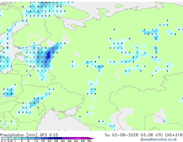Click the 30–35 mm purple legend box
Screen dimensions: 183x142
65,138
